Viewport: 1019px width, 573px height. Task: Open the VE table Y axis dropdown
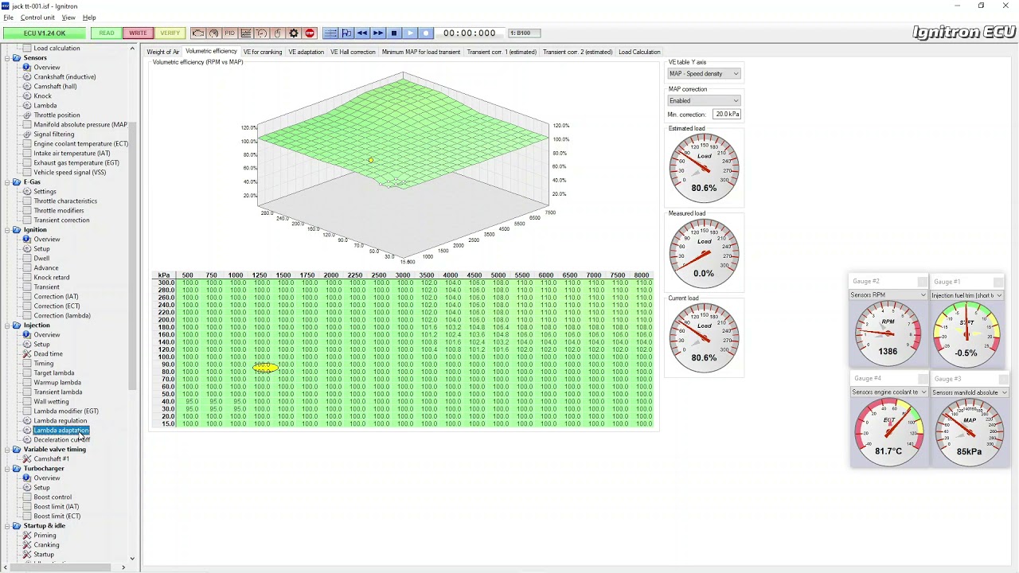pos(704,74)
